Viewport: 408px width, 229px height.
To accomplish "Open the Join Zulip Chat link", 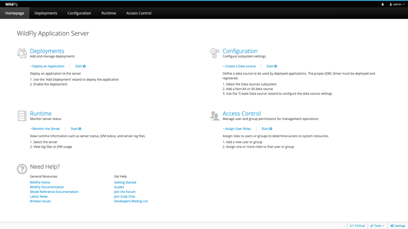I will [x=124, y=196].
